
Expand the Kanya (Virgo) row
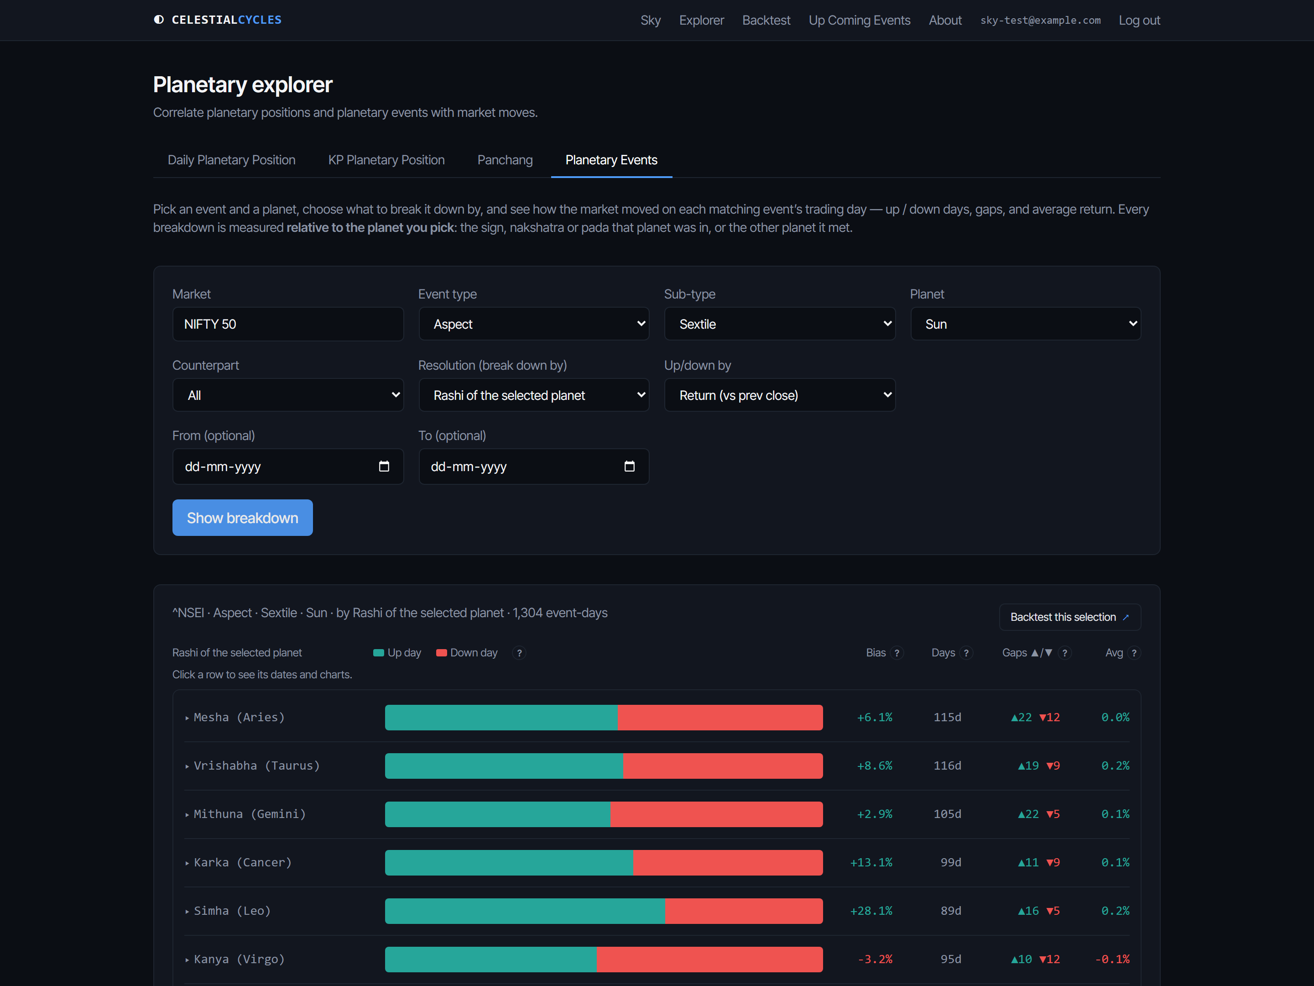[x=657, y=959]
